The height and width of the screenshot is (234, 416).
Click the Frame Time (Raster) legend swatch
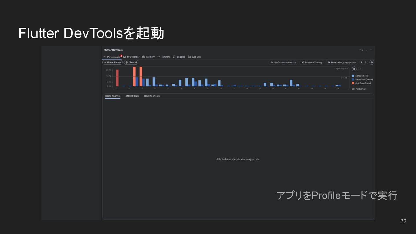click(x=353, y=79)
